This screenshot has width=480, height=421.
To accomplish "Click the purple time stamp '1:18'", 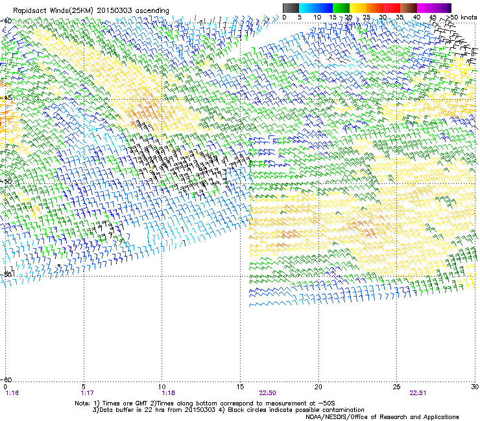I will pos(169,393).
